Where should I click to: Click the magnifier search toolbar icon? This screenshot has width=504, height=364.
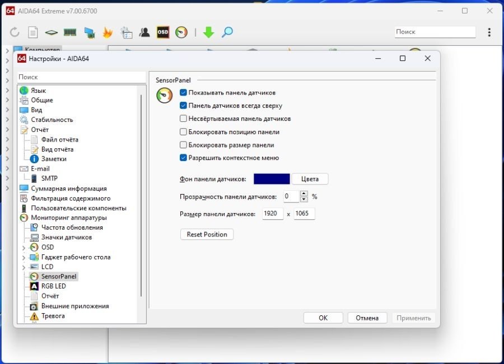[x=227, y=32]
